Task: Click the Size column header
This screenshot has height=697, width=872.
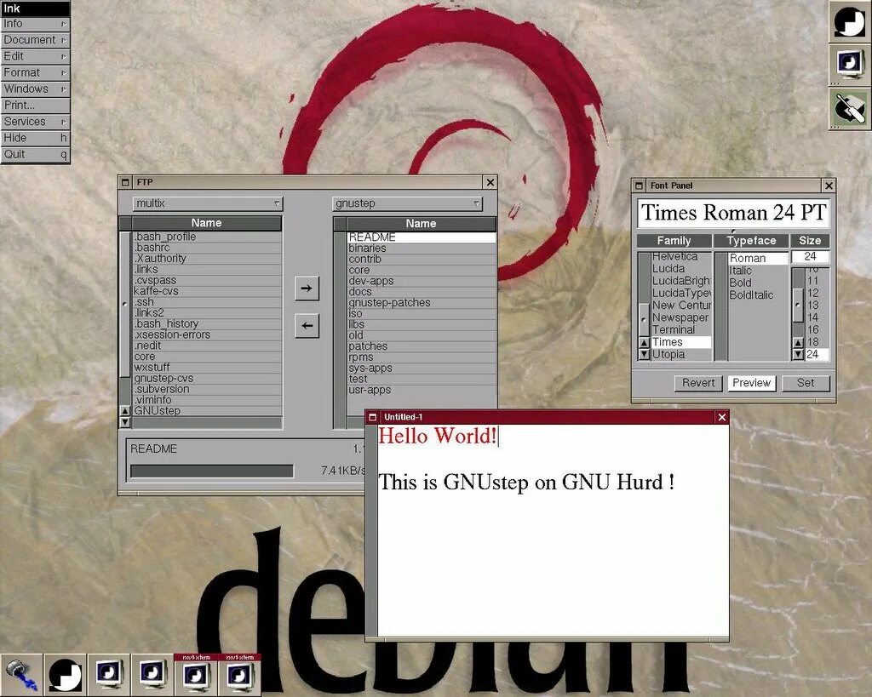Action: tap(810, 241)
